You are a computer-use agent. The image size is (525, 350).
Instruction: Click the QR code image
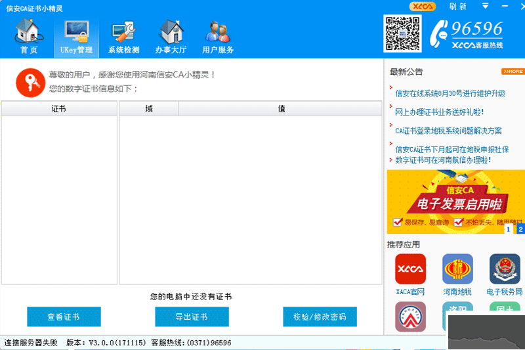coord(402,33)
